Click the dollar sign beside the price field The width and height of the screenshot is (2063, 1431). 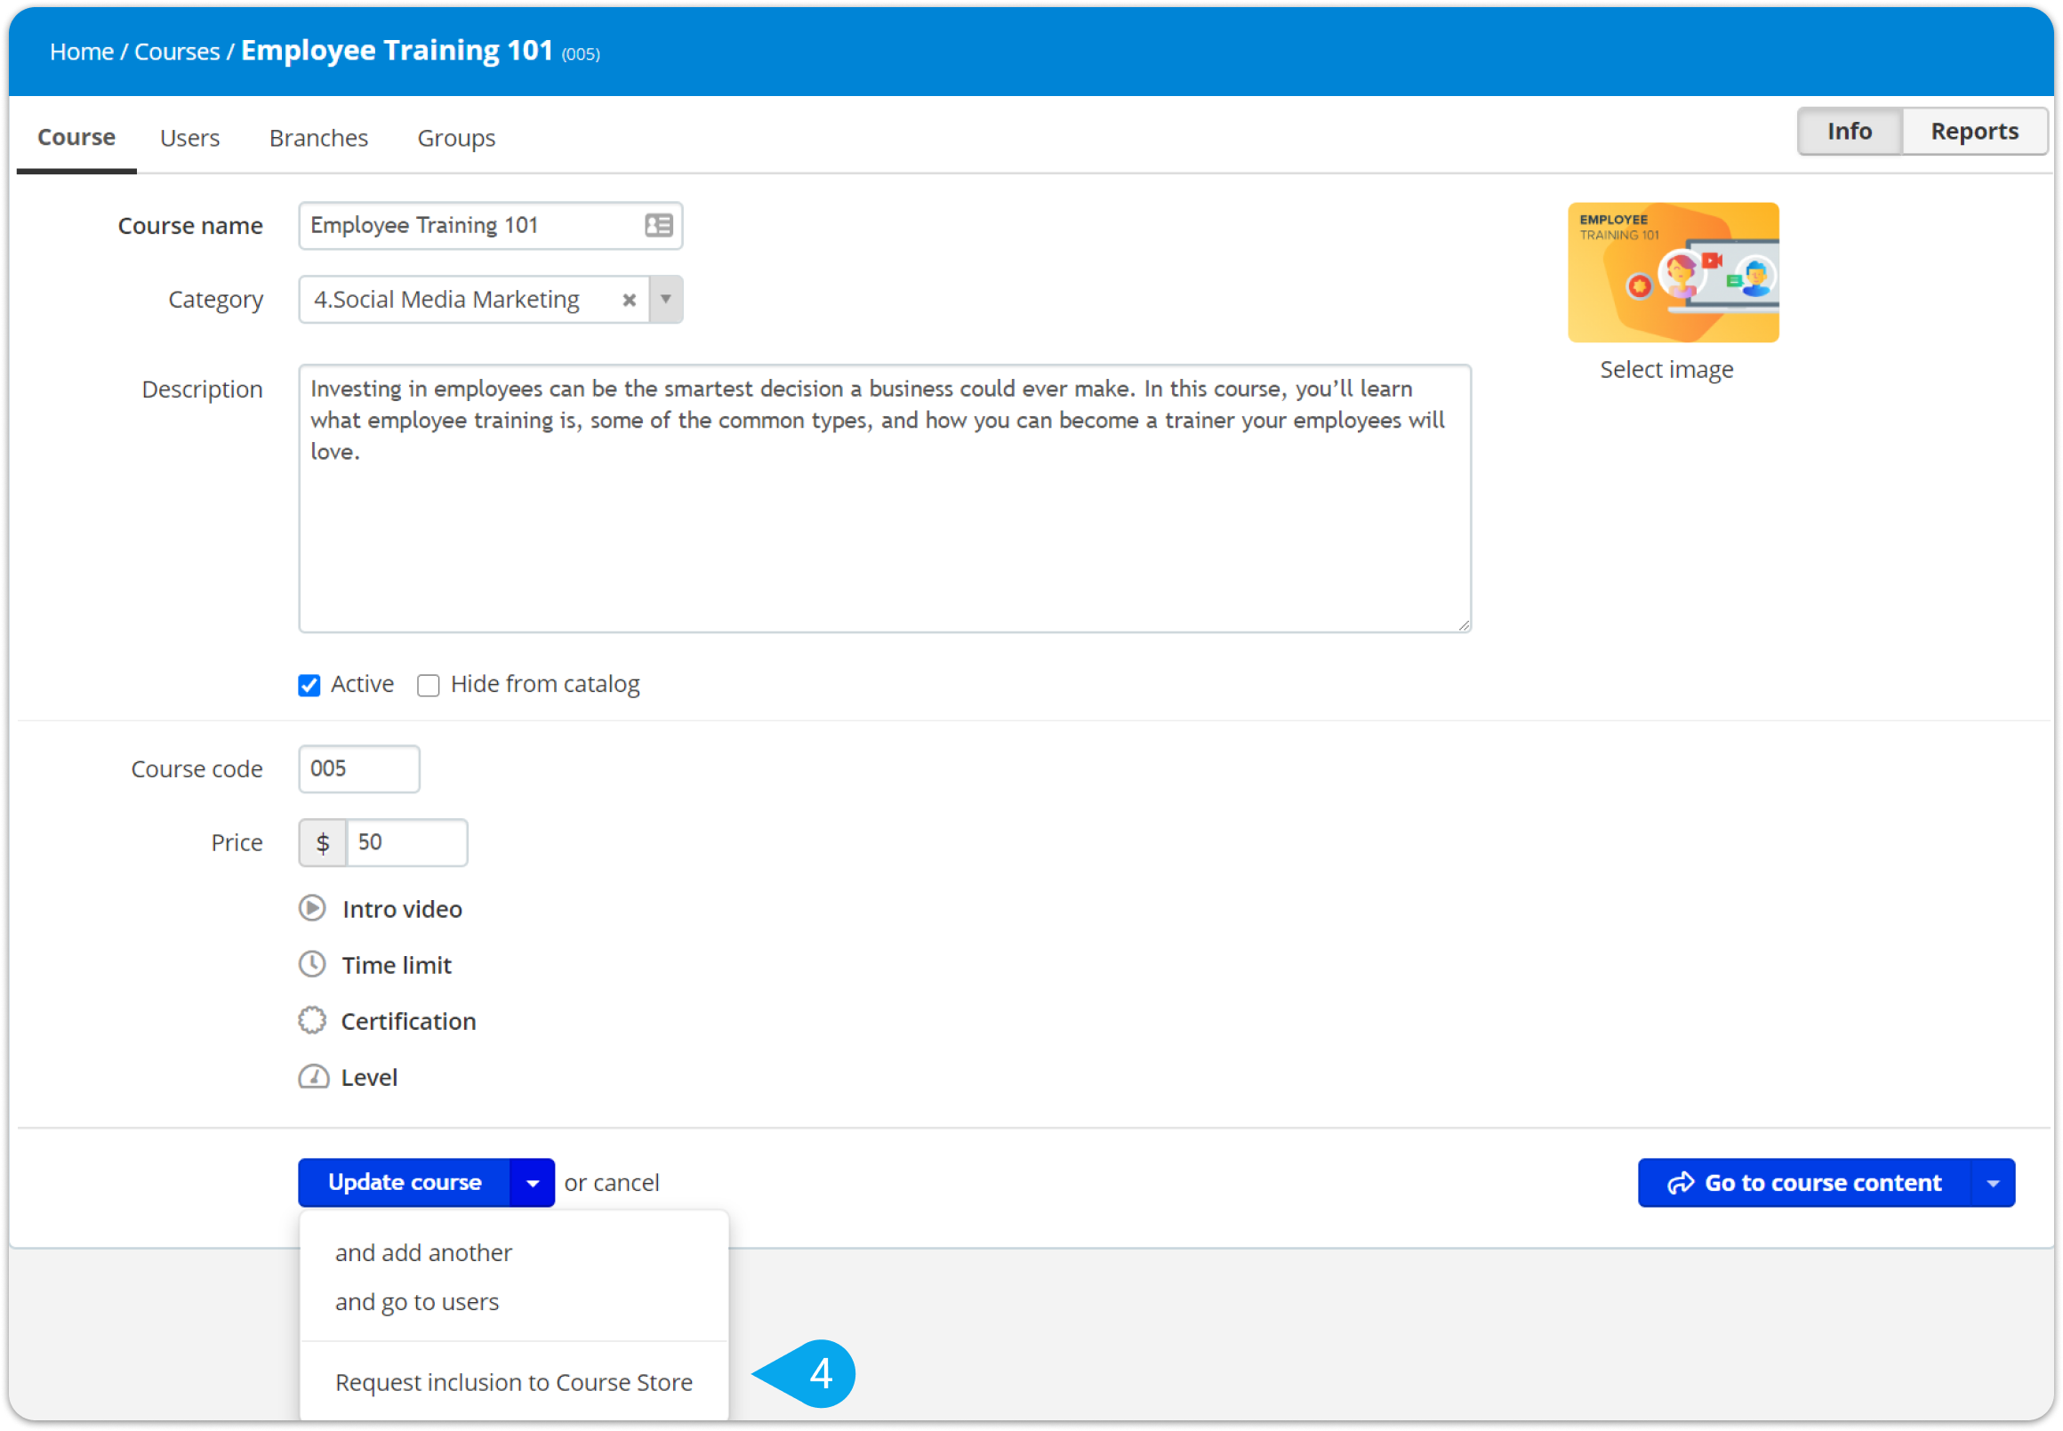tap(323, 842)
